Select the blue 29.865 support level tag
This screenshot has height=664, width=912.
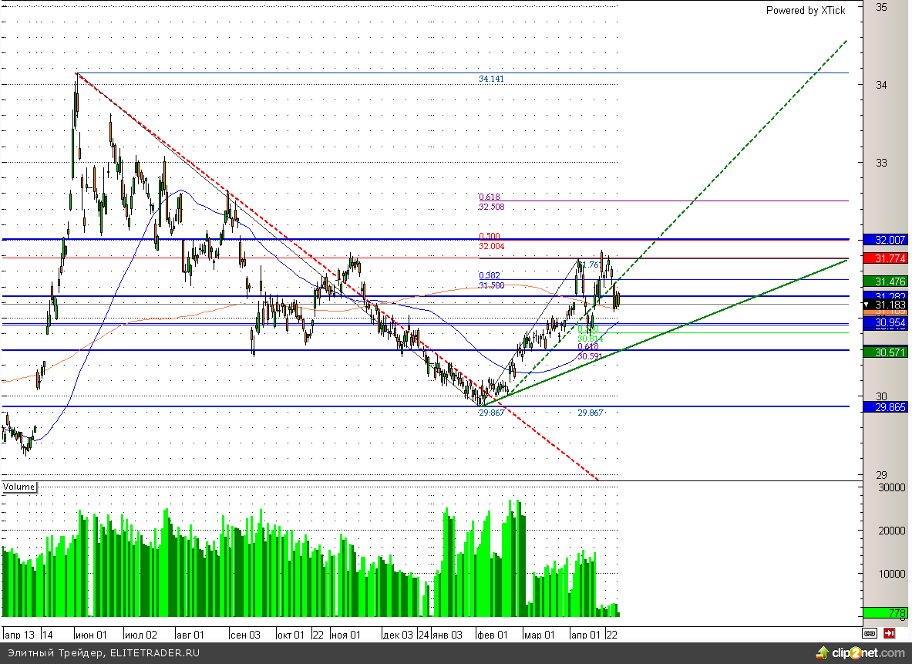pyautogui.click(x=885, y=406)
